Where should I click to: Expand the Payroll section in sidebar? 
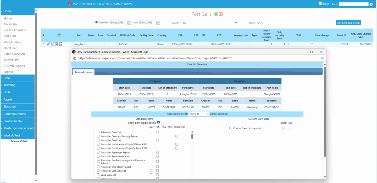tap(8, 100)
